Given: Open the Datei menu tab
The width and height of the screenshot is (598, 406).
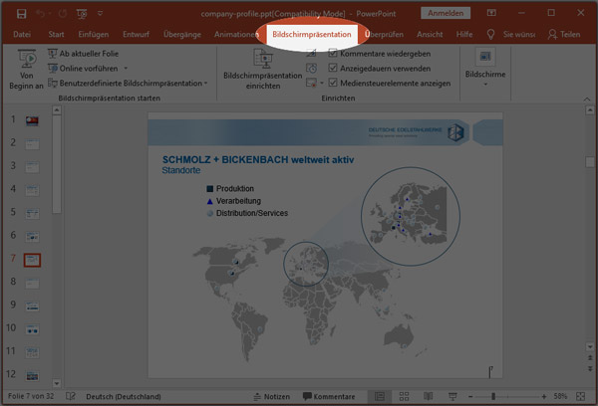Looking at the screenshot, I should tap(22, 34).
